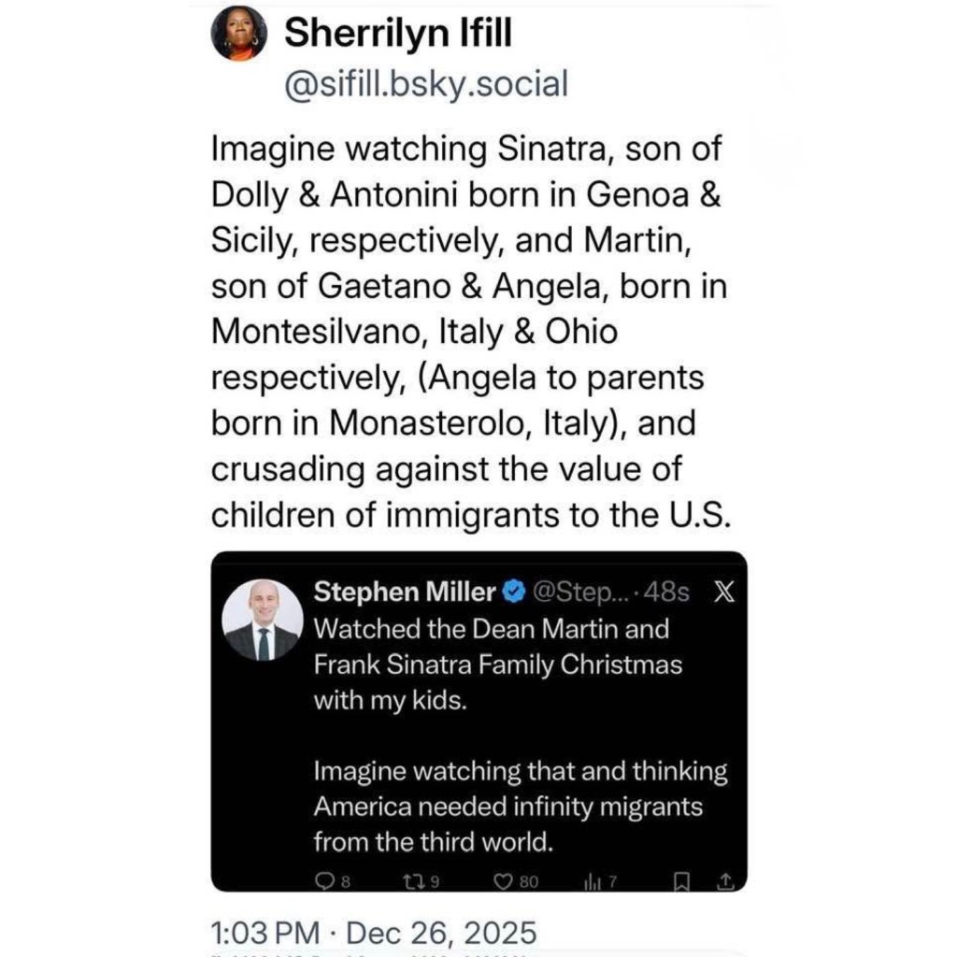Image resolution: width=957 pixels, height=957 pixels.
Task: Click the like count showing 80
Action: pyautogui.click(x=529, y=880)
